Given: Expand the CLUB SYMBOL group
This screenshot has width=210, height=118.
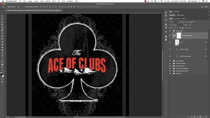Looking at the screenshot, I should coord(172,61).
